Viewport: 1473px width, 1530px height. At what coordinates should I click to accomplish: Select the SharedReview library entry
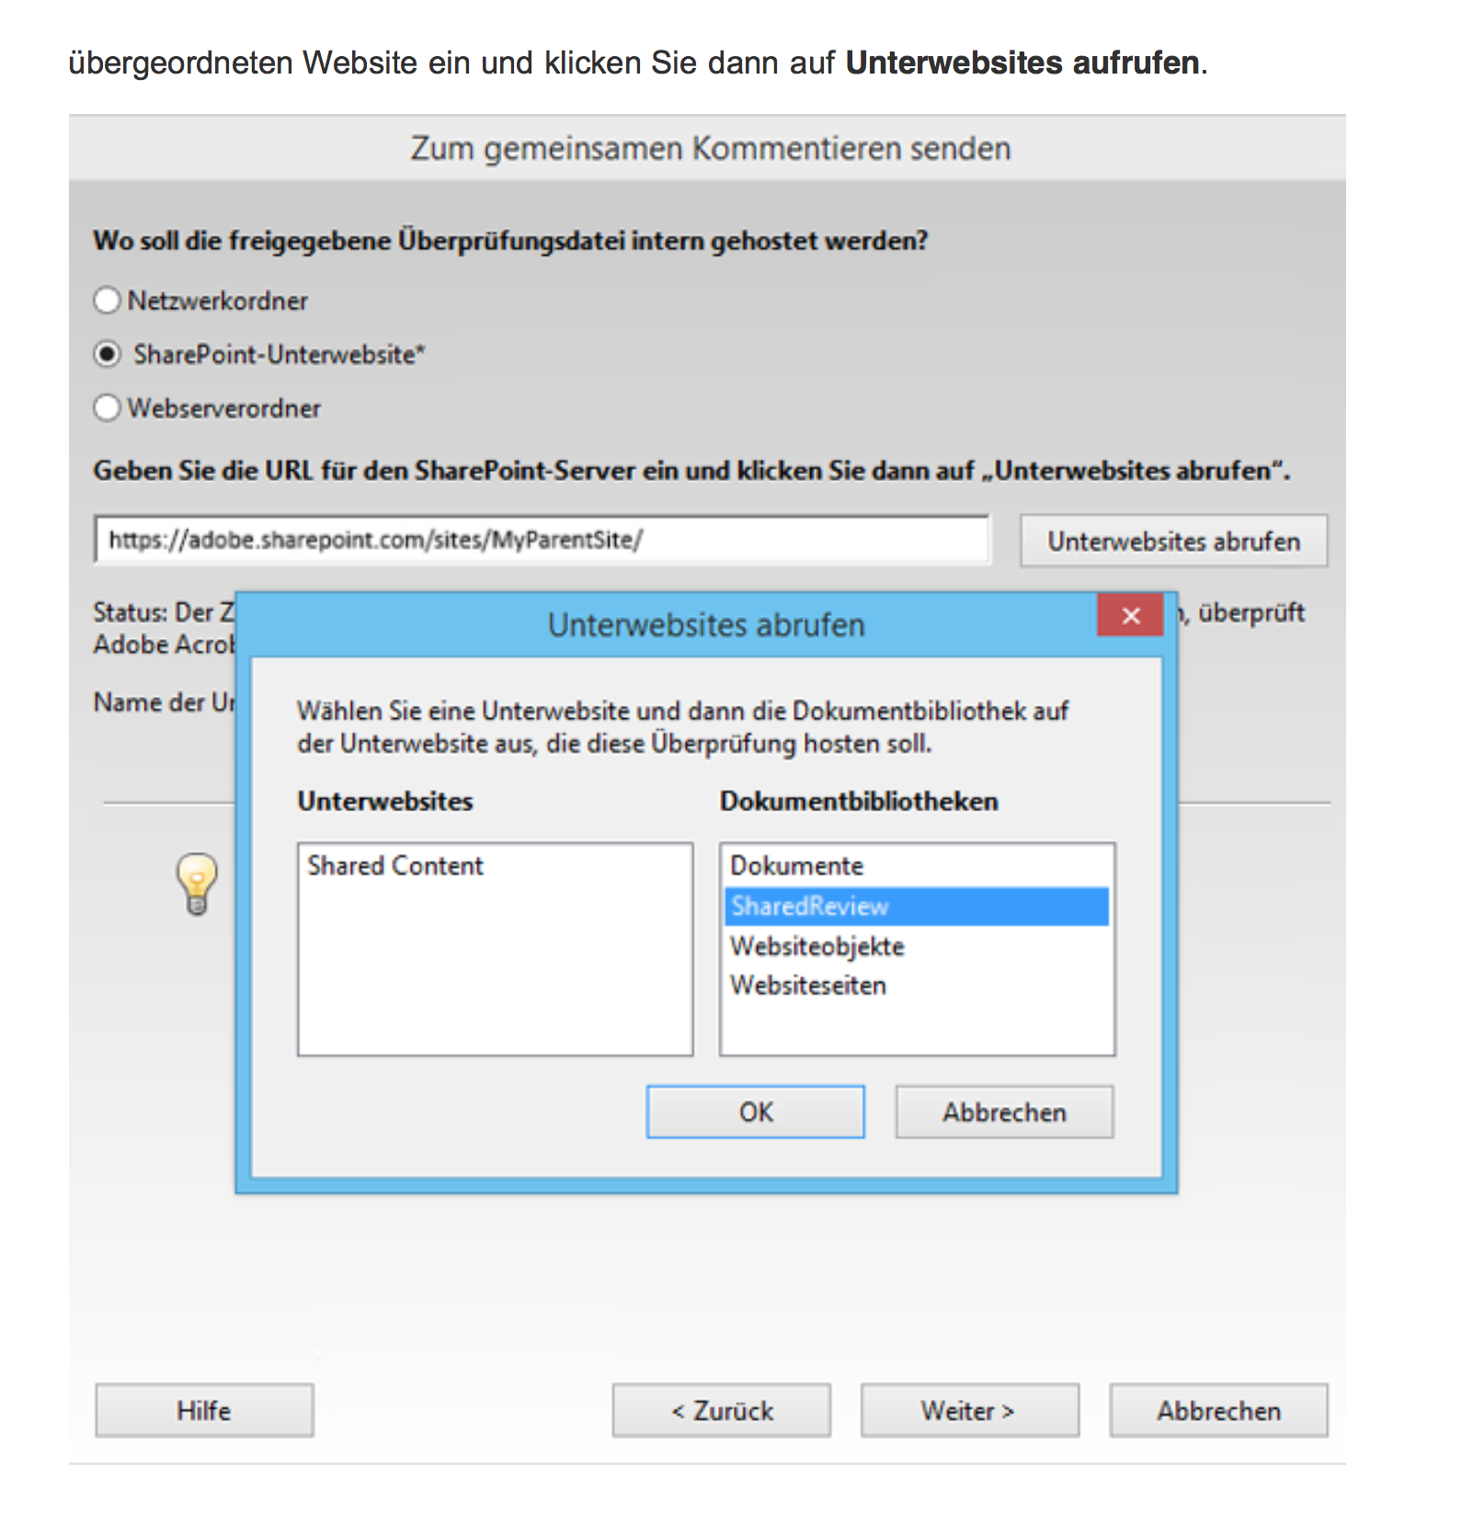[917, 906]
